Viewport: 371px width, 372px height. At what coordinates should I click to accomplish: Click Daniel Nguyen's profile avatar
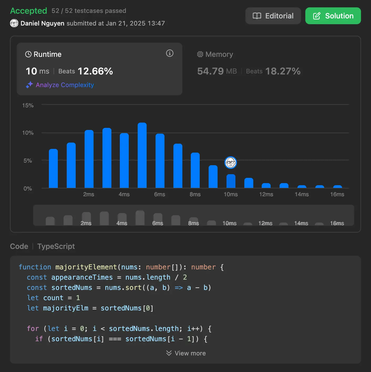pyautogui.click(x=14, y=23)
